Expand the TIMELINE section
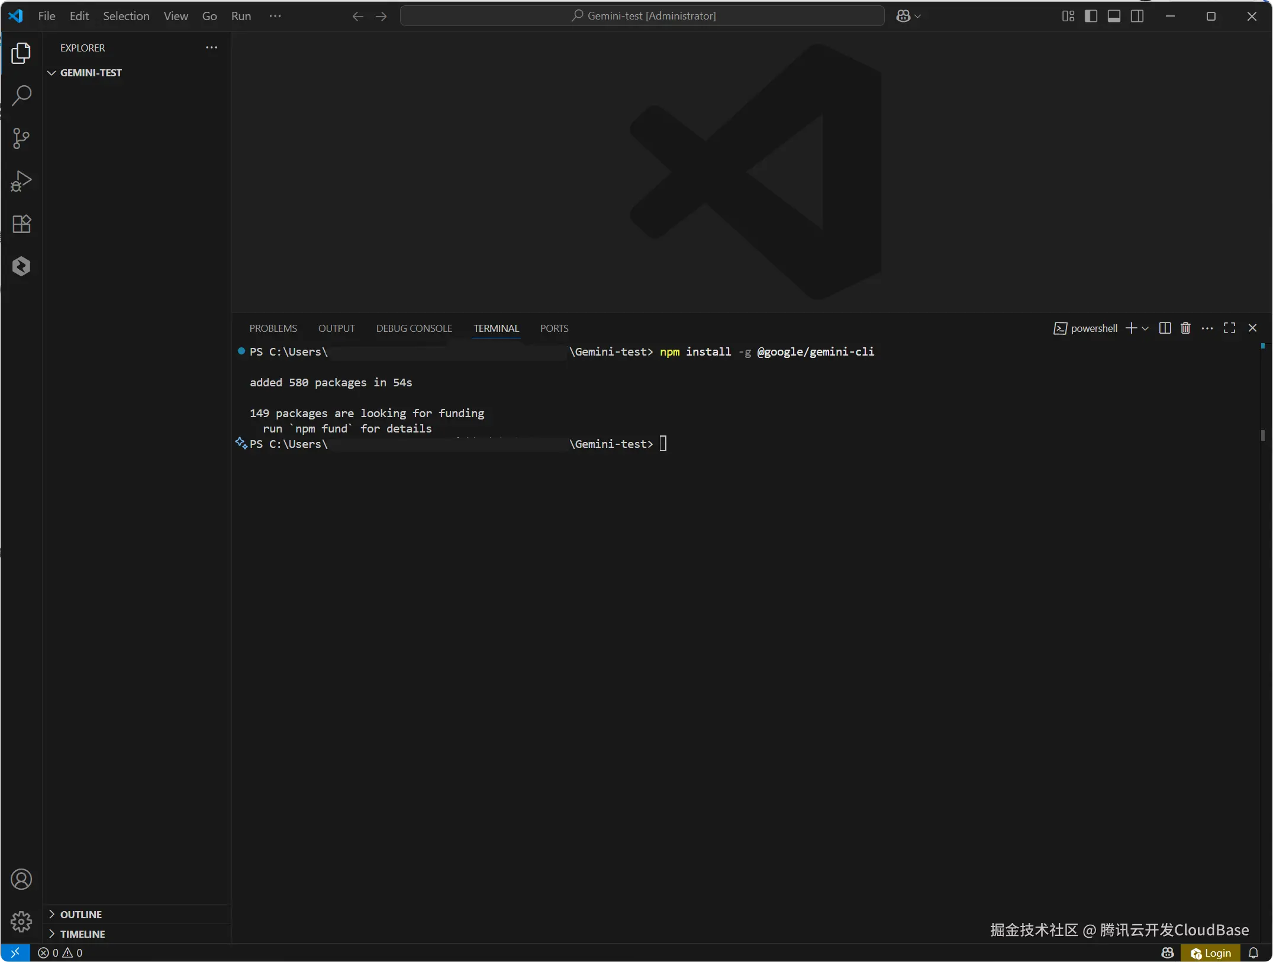The image size is (1273, 962). tap(82, 934)
